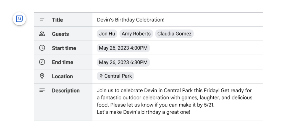Select the Amy Roberts guest chip
283x138 pixels.
click(x=136, y=34)
